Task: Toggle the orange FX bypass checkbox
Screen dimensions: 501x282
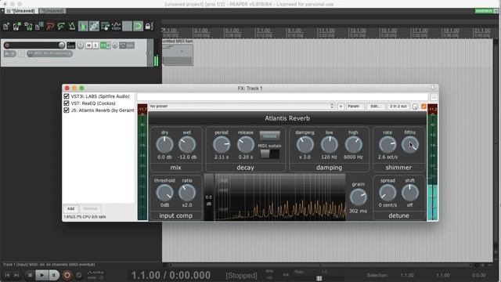Action: point(424,107)
